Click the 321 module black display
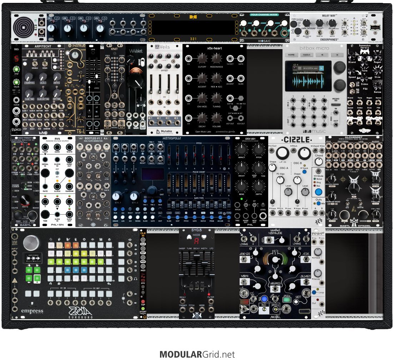The height and width of the screenshot is (362, 395). pyautogui.click(x=193, y=28)
